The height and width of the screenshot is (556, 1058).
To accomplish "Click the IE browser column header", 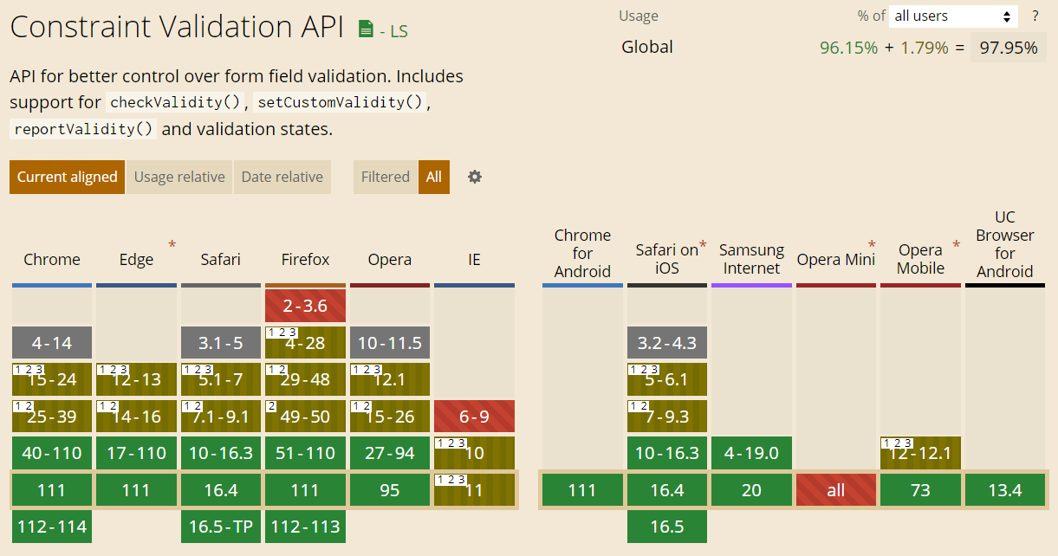I will (474, 260).
